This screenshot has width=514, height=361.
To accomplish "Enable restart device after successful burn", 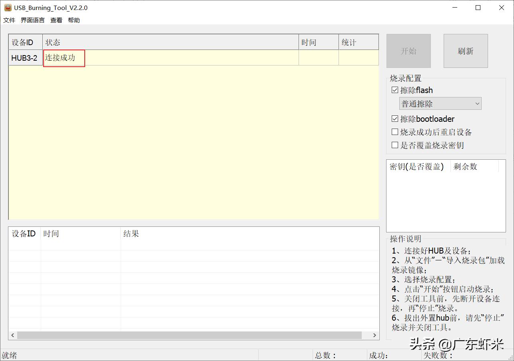I will click(395, 132).
